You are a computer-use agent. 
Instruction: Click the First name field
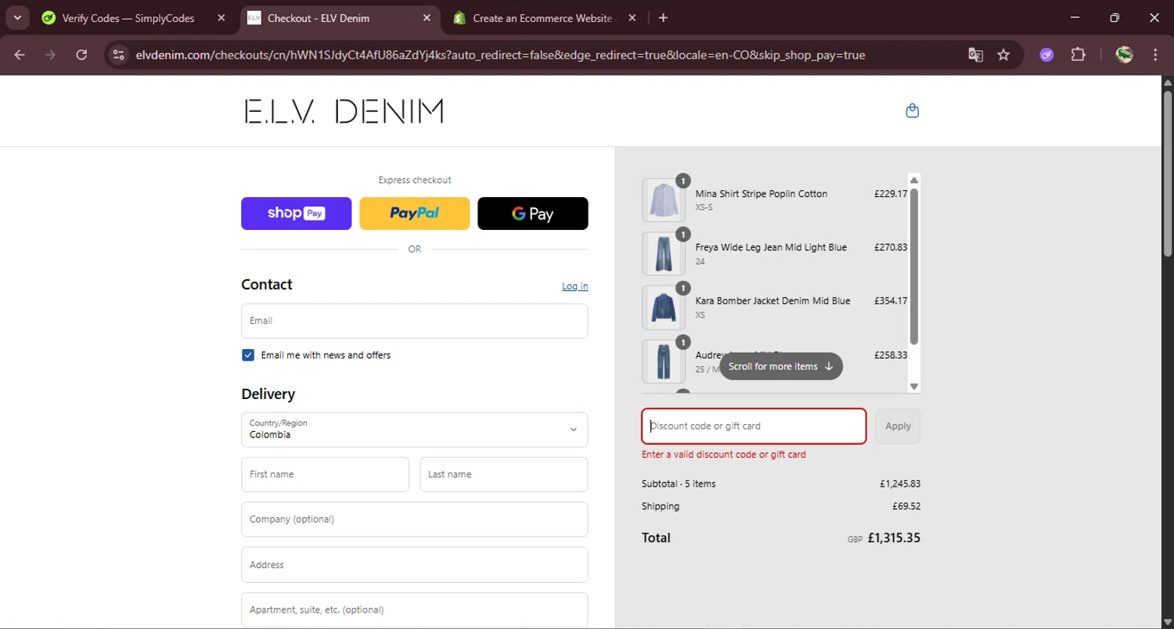(x=325, y=475)
